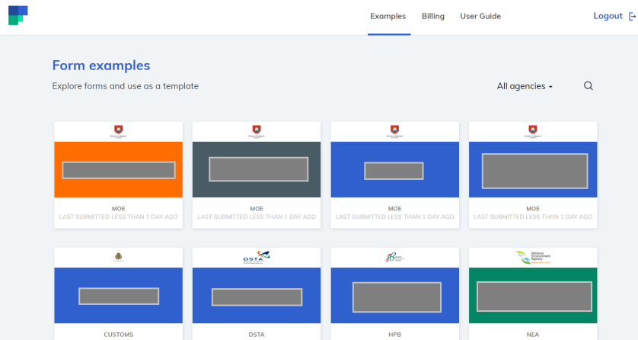Select the HPB form card banner
This screenshot has height=340, width=638.
click(x=394, y=296)
